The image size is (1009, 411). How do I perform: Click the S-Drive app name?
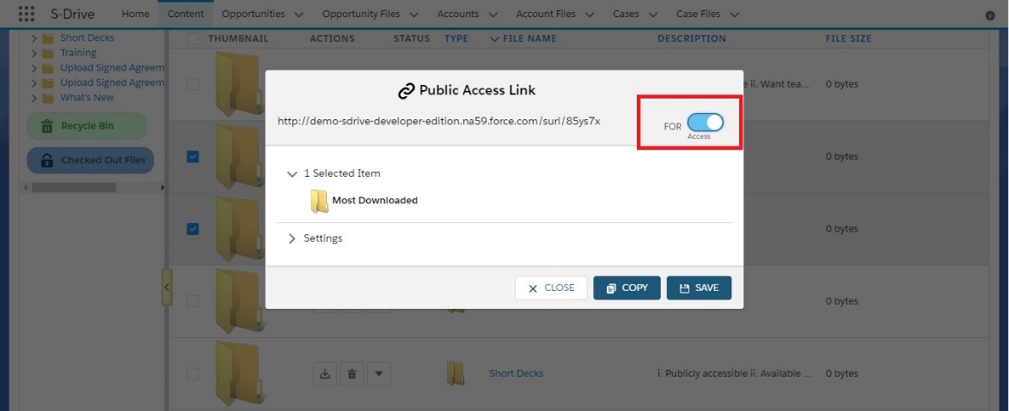pos(73,14)
